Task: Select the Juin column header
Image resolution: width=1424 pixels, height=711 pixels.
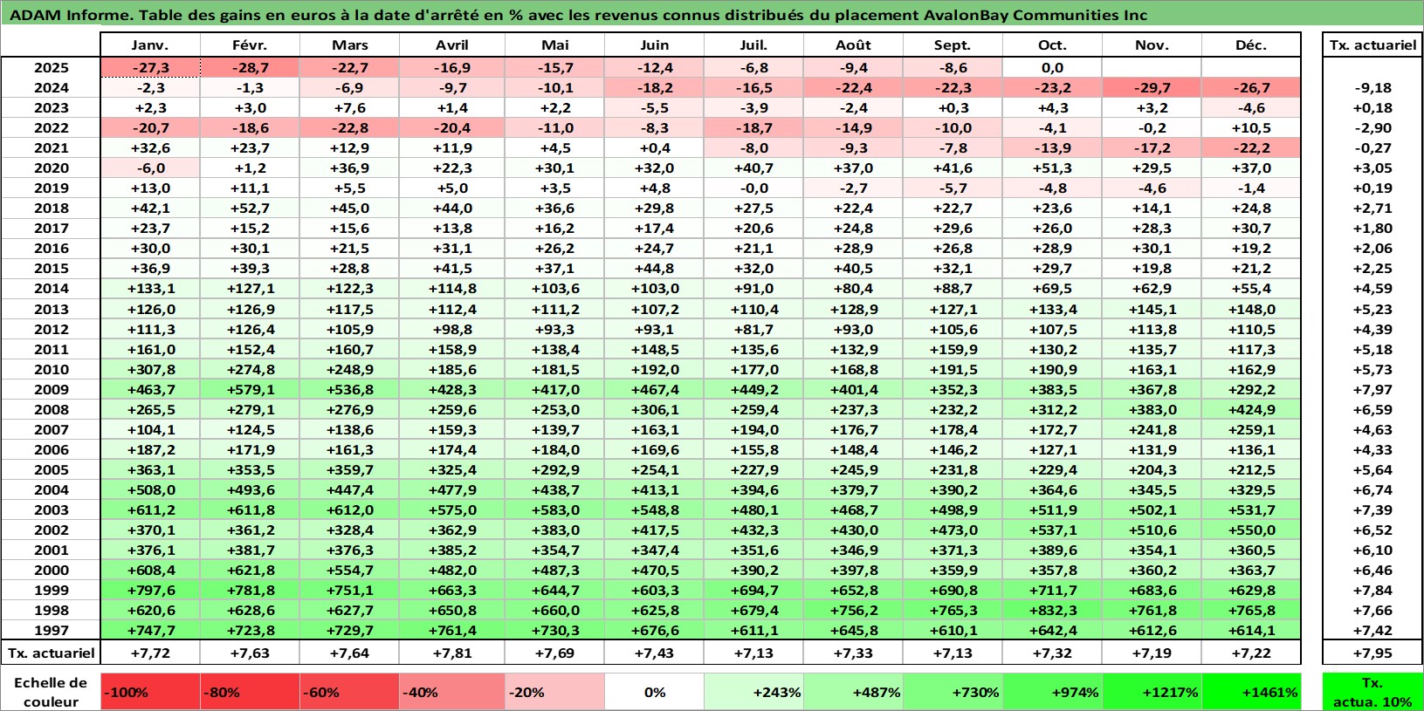Action: point(654,45)
